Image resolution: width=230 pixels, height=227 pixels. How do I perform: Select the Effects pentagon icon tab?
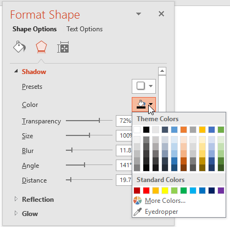[41, 47]
